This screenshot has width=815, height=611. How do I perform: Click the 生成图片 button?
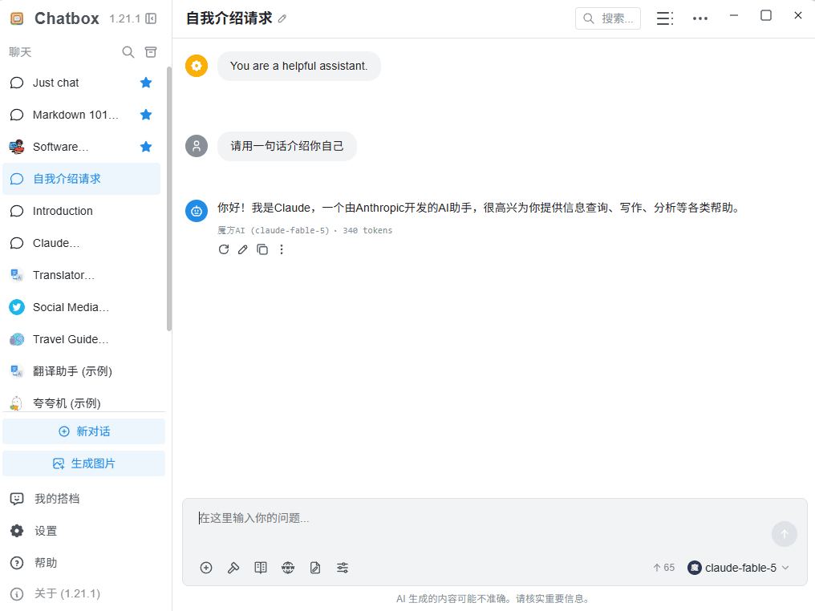click(x=83, y=463)
